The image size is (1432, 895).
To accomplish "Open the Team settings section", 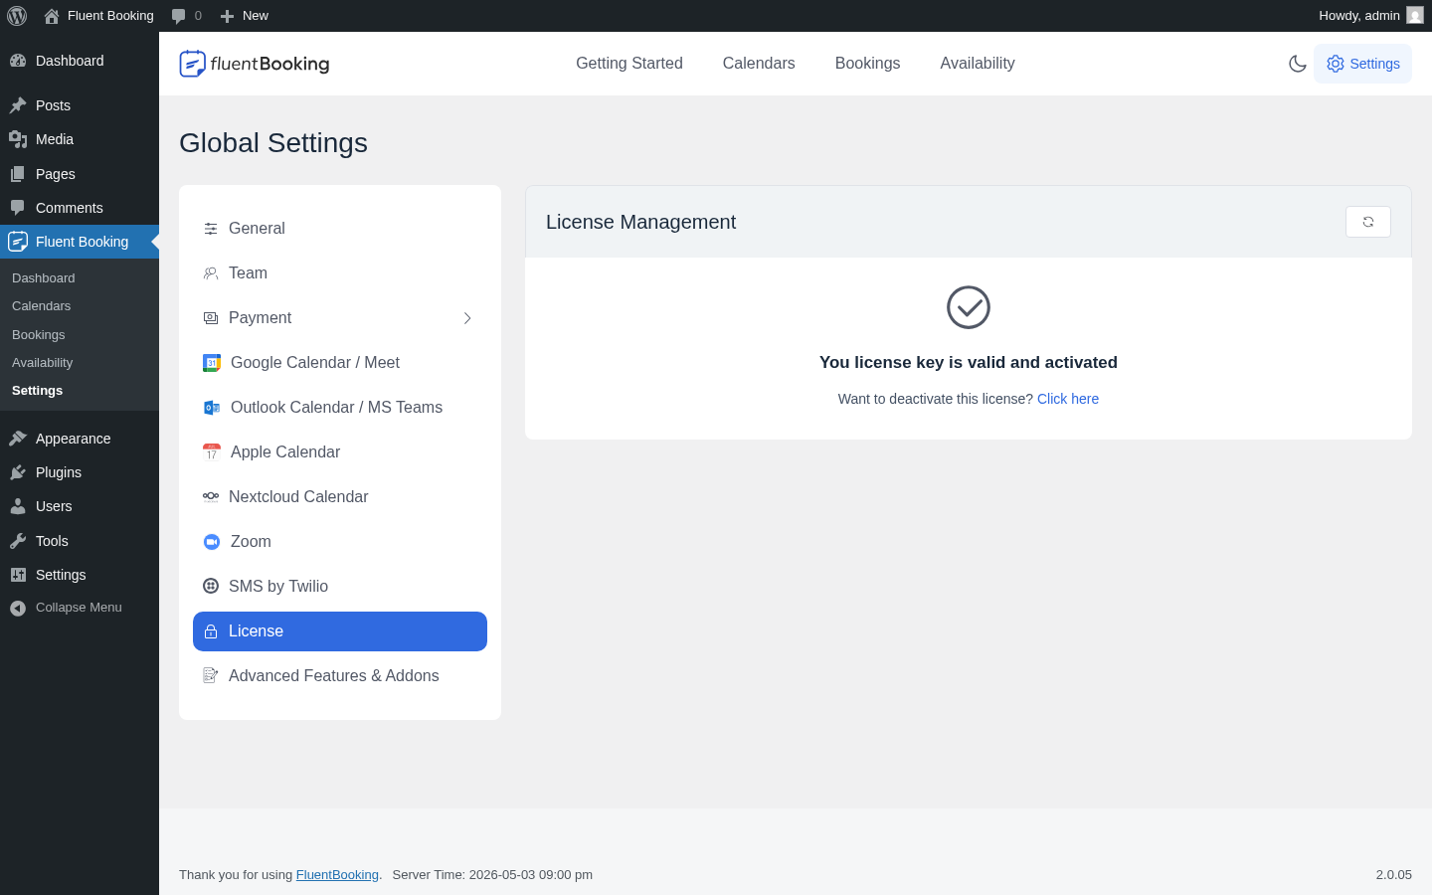I will [340, 273].
